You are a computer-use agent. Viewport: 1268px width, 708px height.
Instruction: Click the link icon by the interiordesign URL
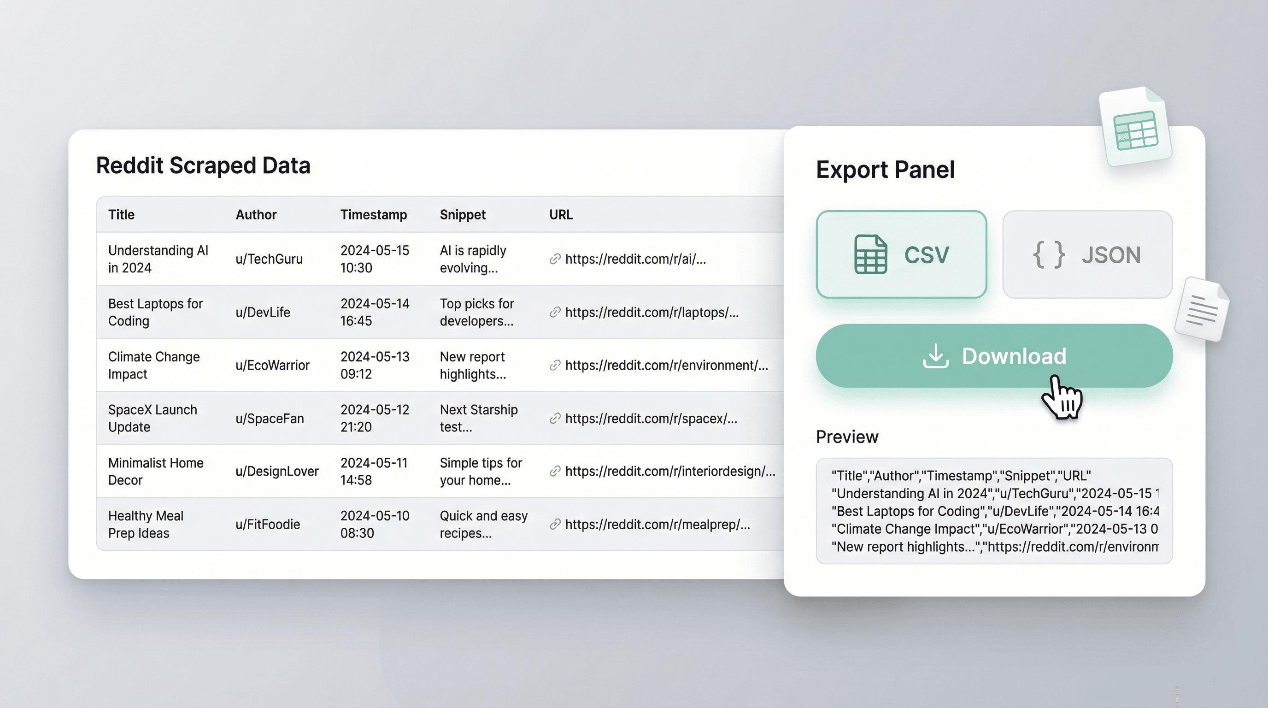pyautogui.click(x=555, y=471)
